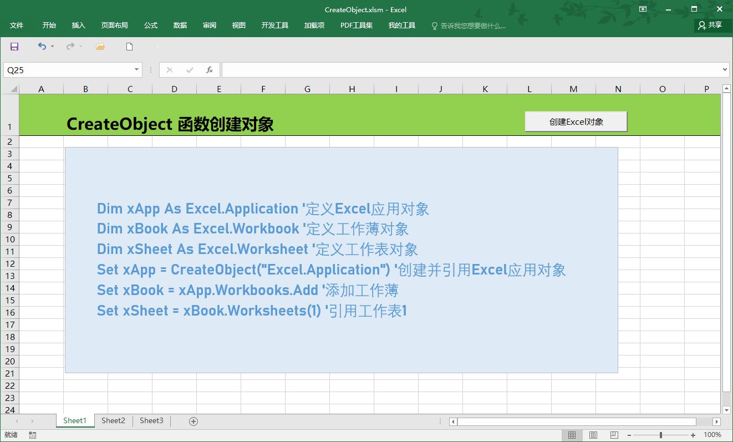Switch to the 开发工具 ribbon tab

tap(274, 25)
